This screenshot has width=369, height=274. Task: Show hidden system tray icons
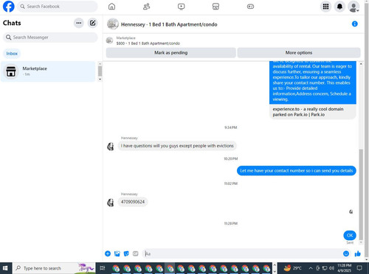point(311,268)
